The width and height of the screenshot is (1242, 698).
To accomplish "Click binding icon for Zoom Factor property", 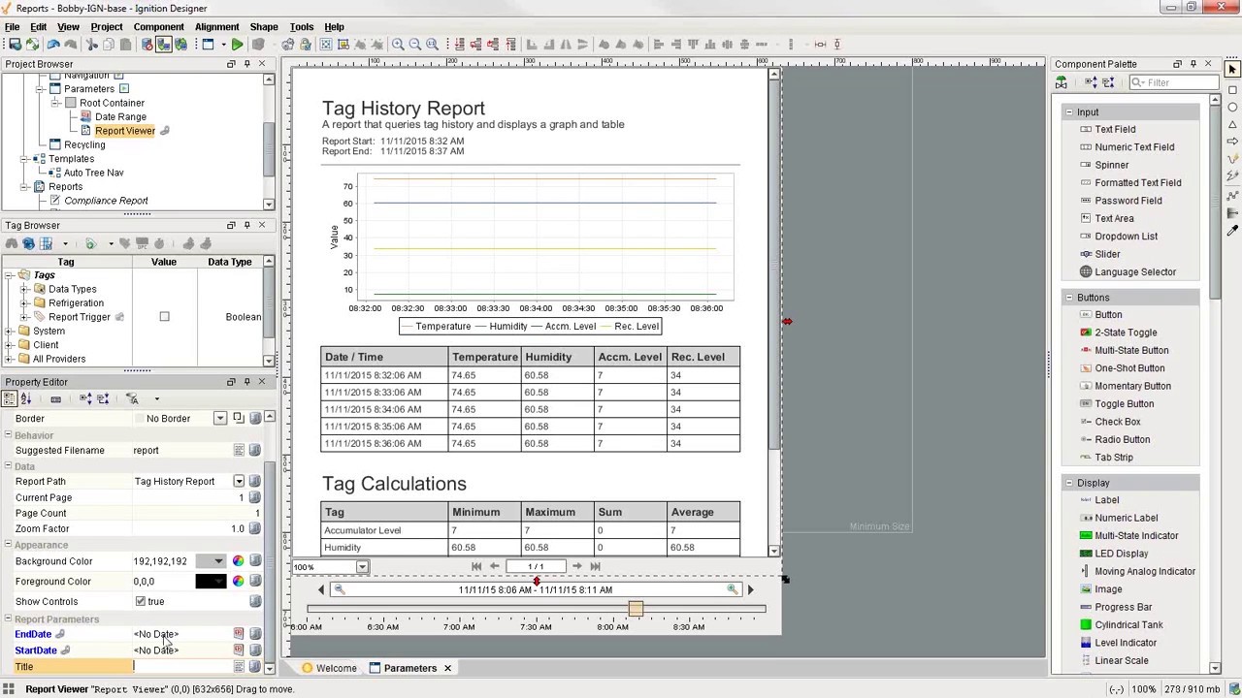I will click(x=255, y=529).
